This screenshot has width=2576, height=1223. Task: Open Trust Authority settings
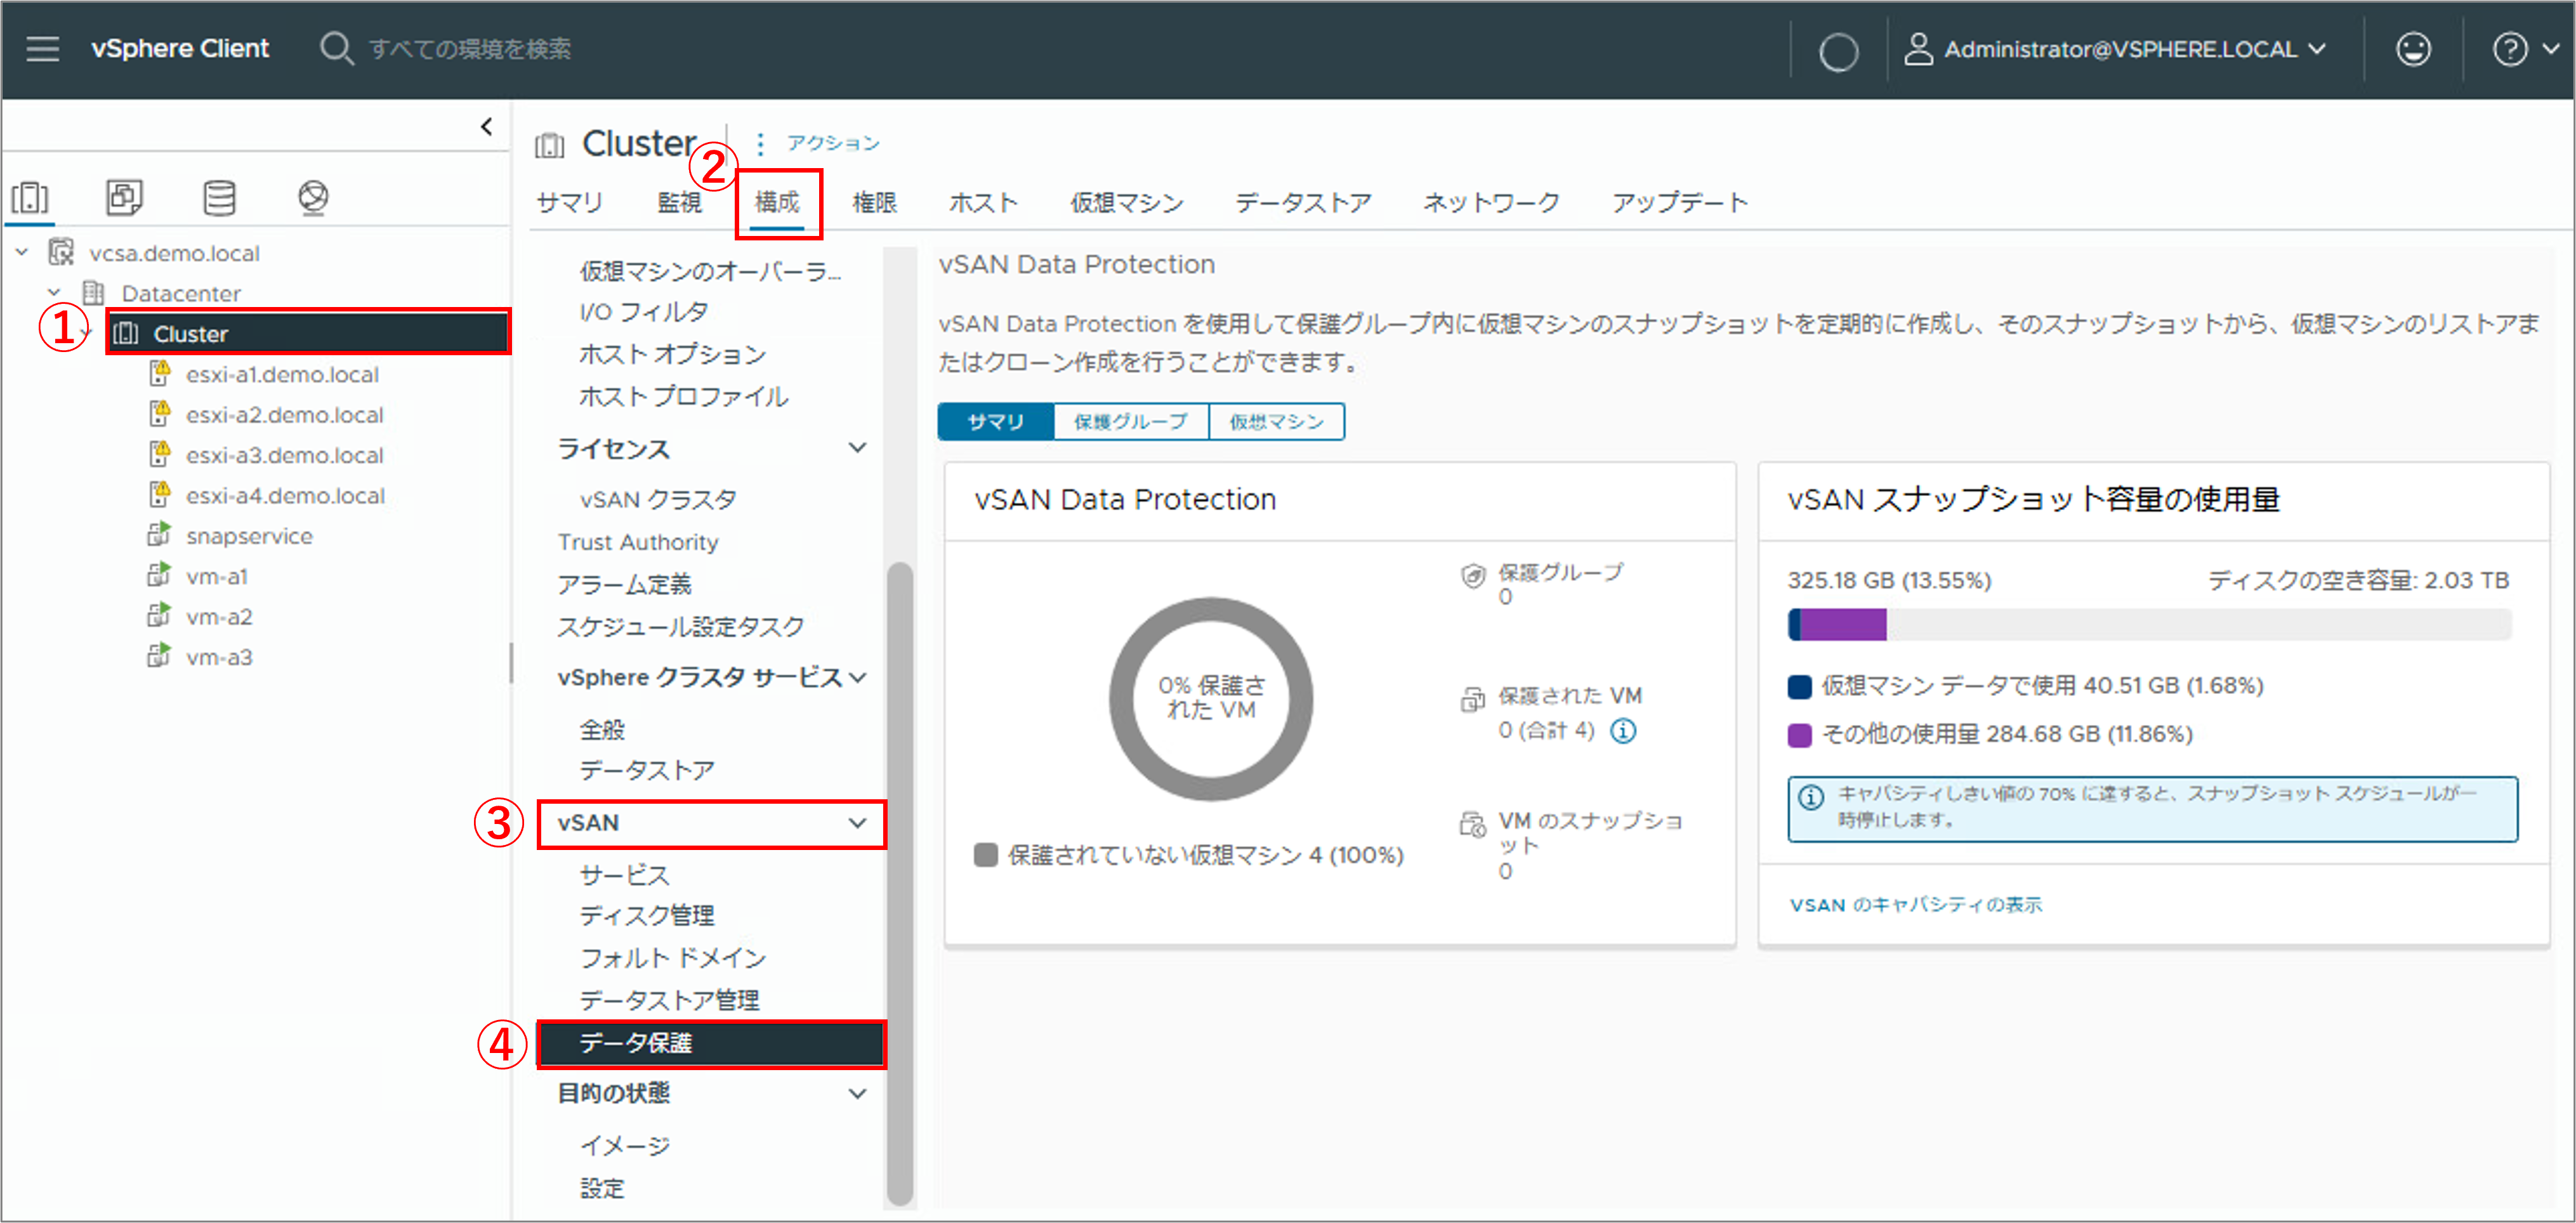[638, 542]
